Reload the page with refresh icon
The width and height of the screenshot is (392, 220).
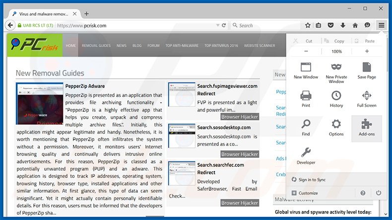pyautogui.click(x=224, y=25)
